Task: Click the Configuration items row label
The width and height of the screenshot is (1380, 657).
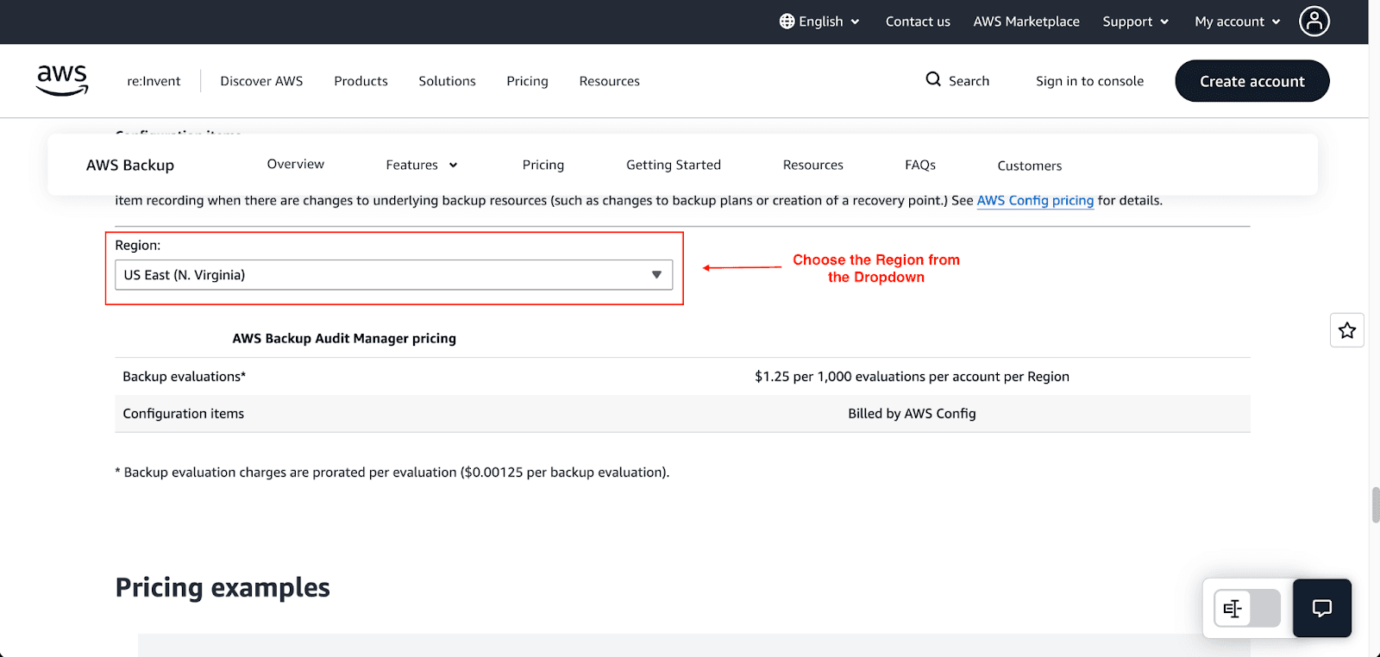Action: pos(184,414)
